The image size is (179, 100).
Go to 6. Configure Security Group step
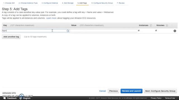click(102, 3)
